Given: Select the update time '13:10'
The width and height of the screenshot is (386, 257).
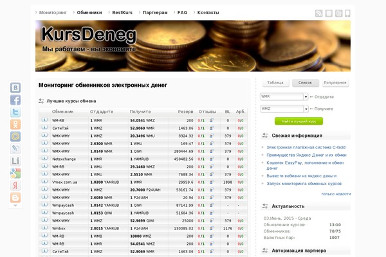Looking at the screenshot, I should tap(335, 225).
